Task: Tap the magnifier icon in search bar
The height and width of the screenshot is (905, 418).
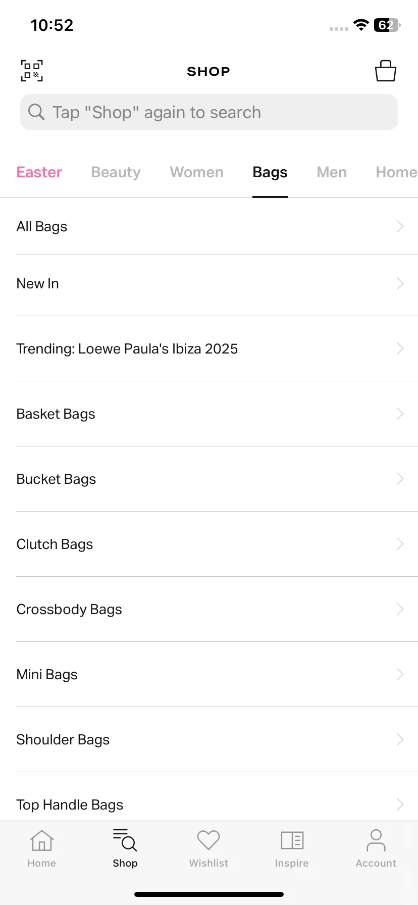Action: 36,112
